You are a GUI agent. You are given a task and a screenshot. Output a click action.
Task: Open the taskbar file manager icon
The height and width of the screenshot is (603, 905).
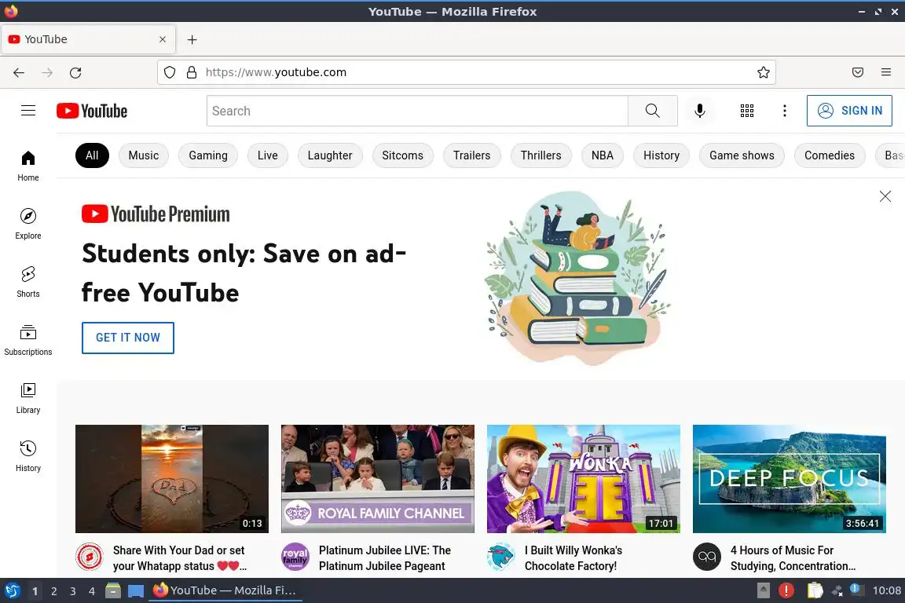113,591
